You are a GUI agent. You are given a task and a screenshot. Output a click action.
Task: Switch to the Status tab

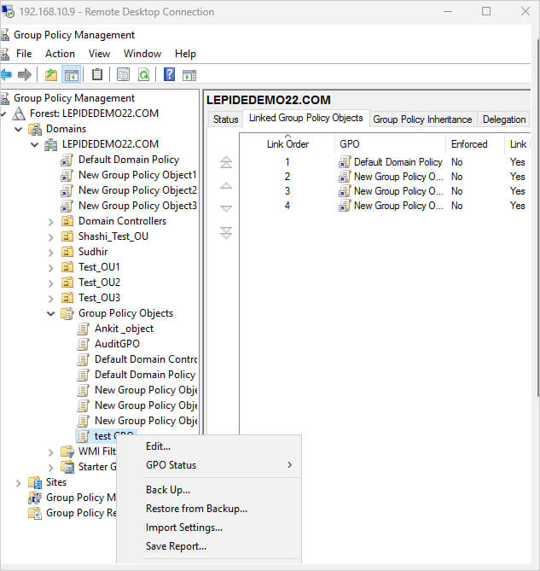pyautogui.click(x=225, y=119)
